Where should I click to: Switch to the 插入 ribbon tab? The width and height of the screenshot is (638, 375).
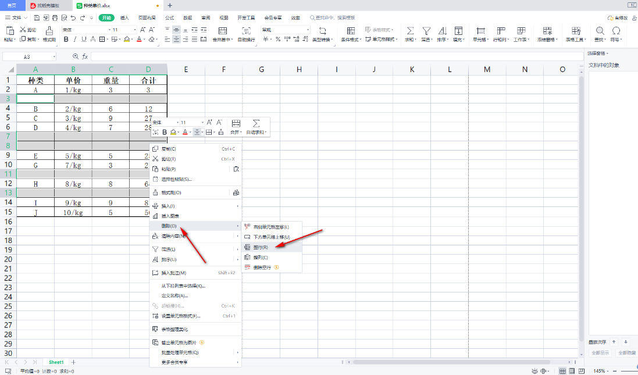tap(124, 18)
